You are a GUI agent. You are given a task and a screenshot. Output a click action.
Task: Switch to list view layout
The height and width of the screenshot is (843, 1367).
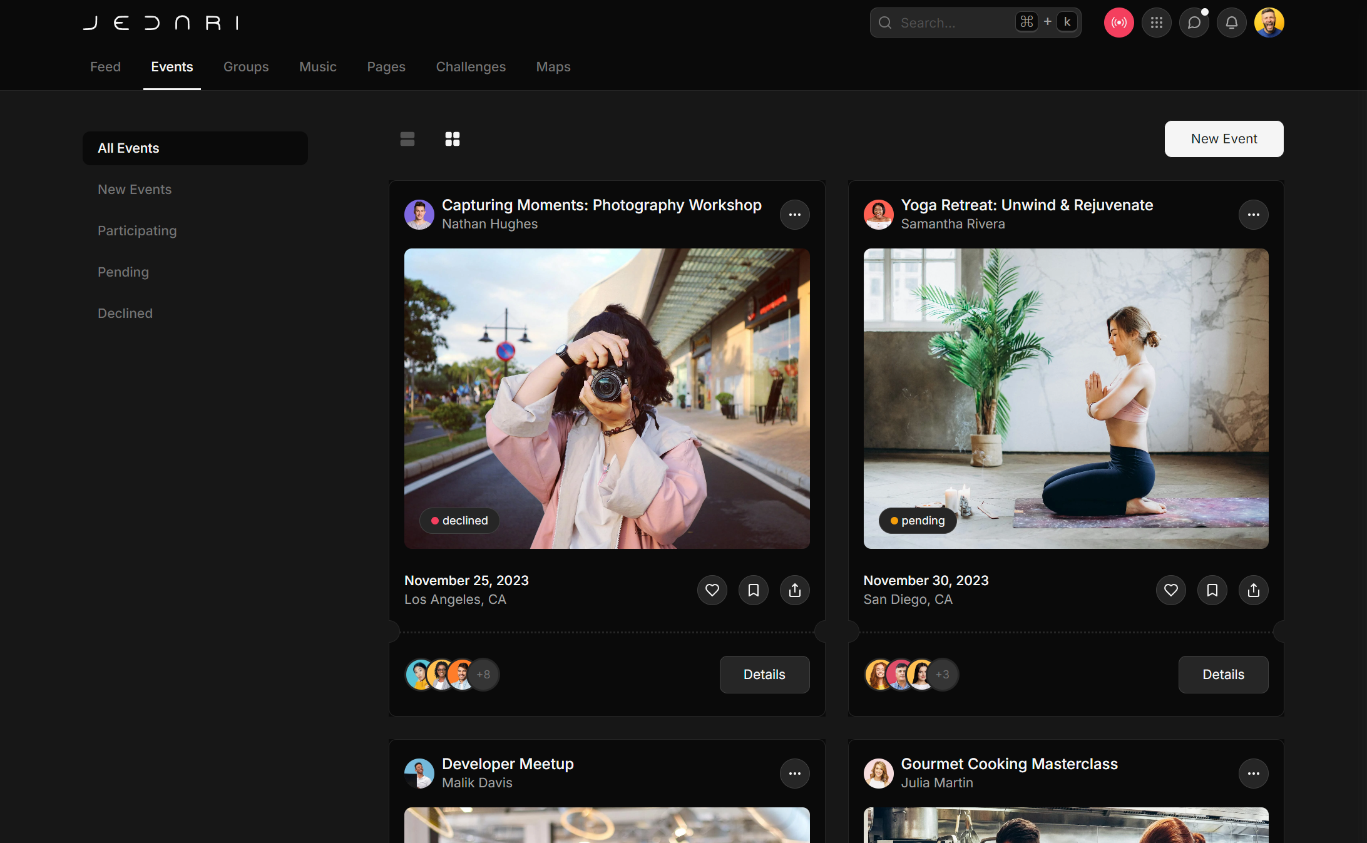coord(407,139)
